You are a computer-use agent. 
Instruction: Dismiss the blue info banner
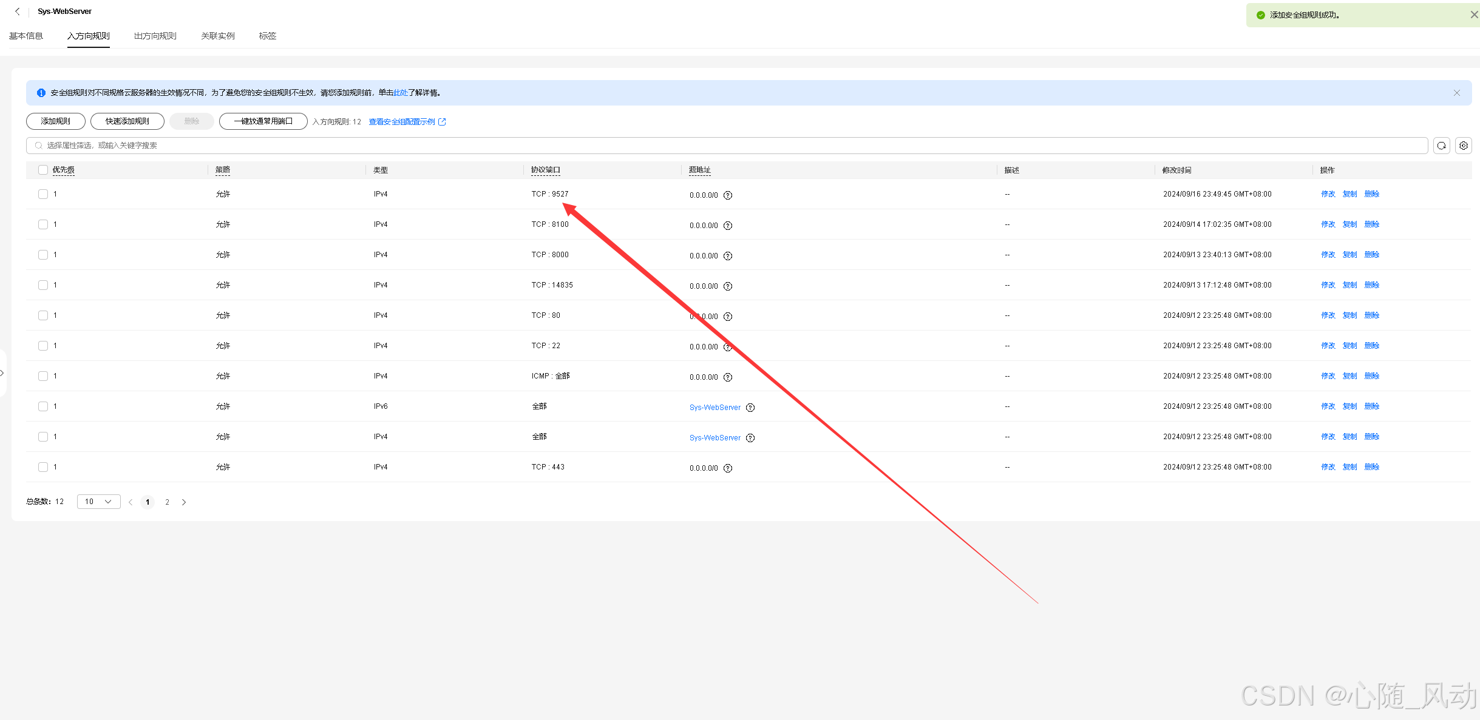[x=1456, y=93]
